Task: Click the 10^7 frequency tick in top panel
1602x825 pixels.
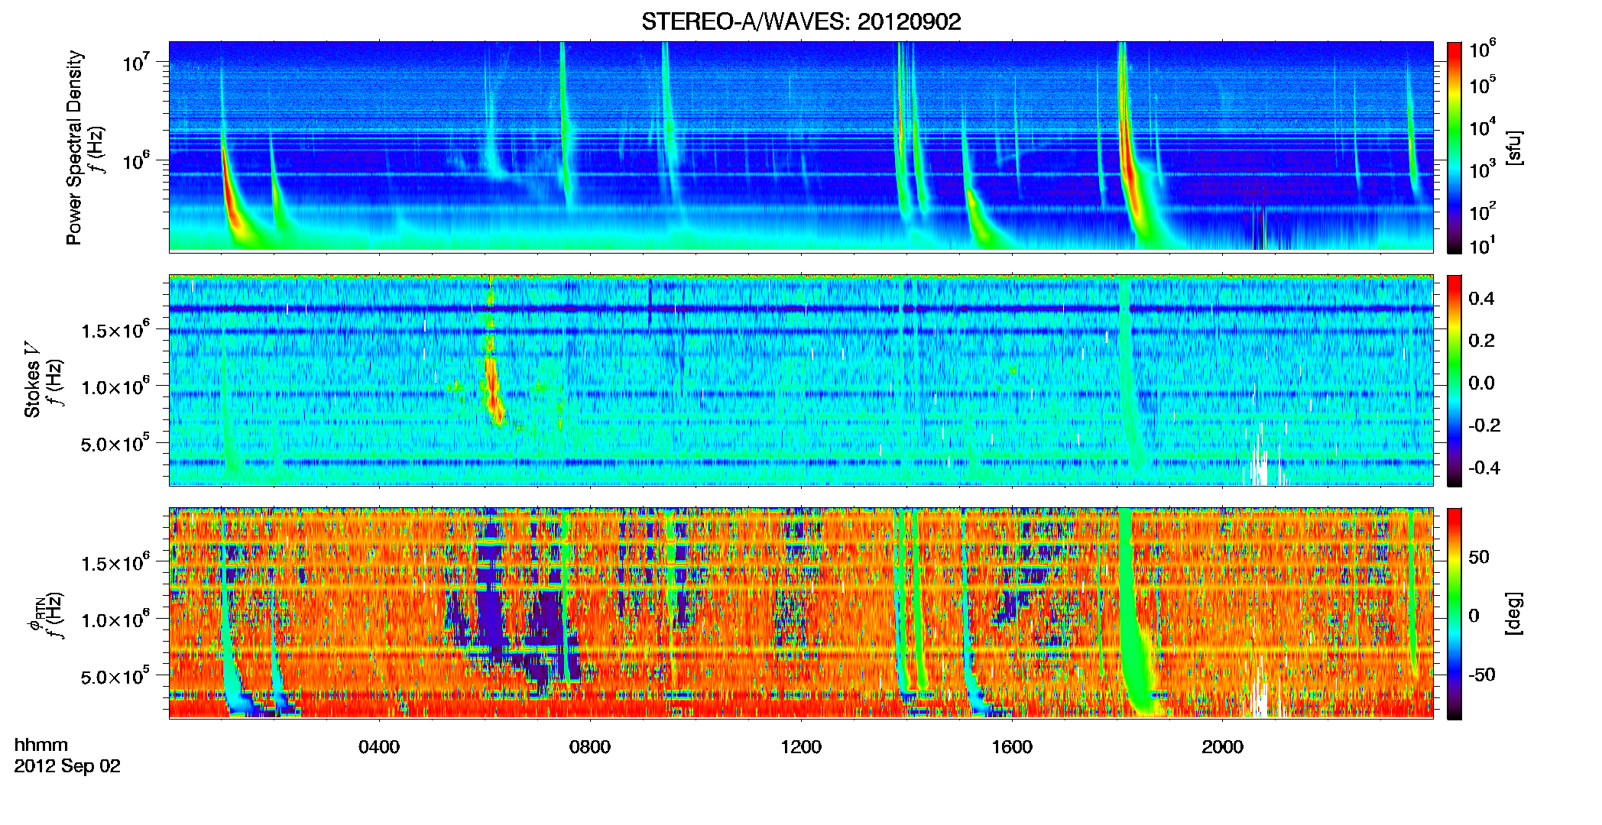Action: click(x=135, y=61)
